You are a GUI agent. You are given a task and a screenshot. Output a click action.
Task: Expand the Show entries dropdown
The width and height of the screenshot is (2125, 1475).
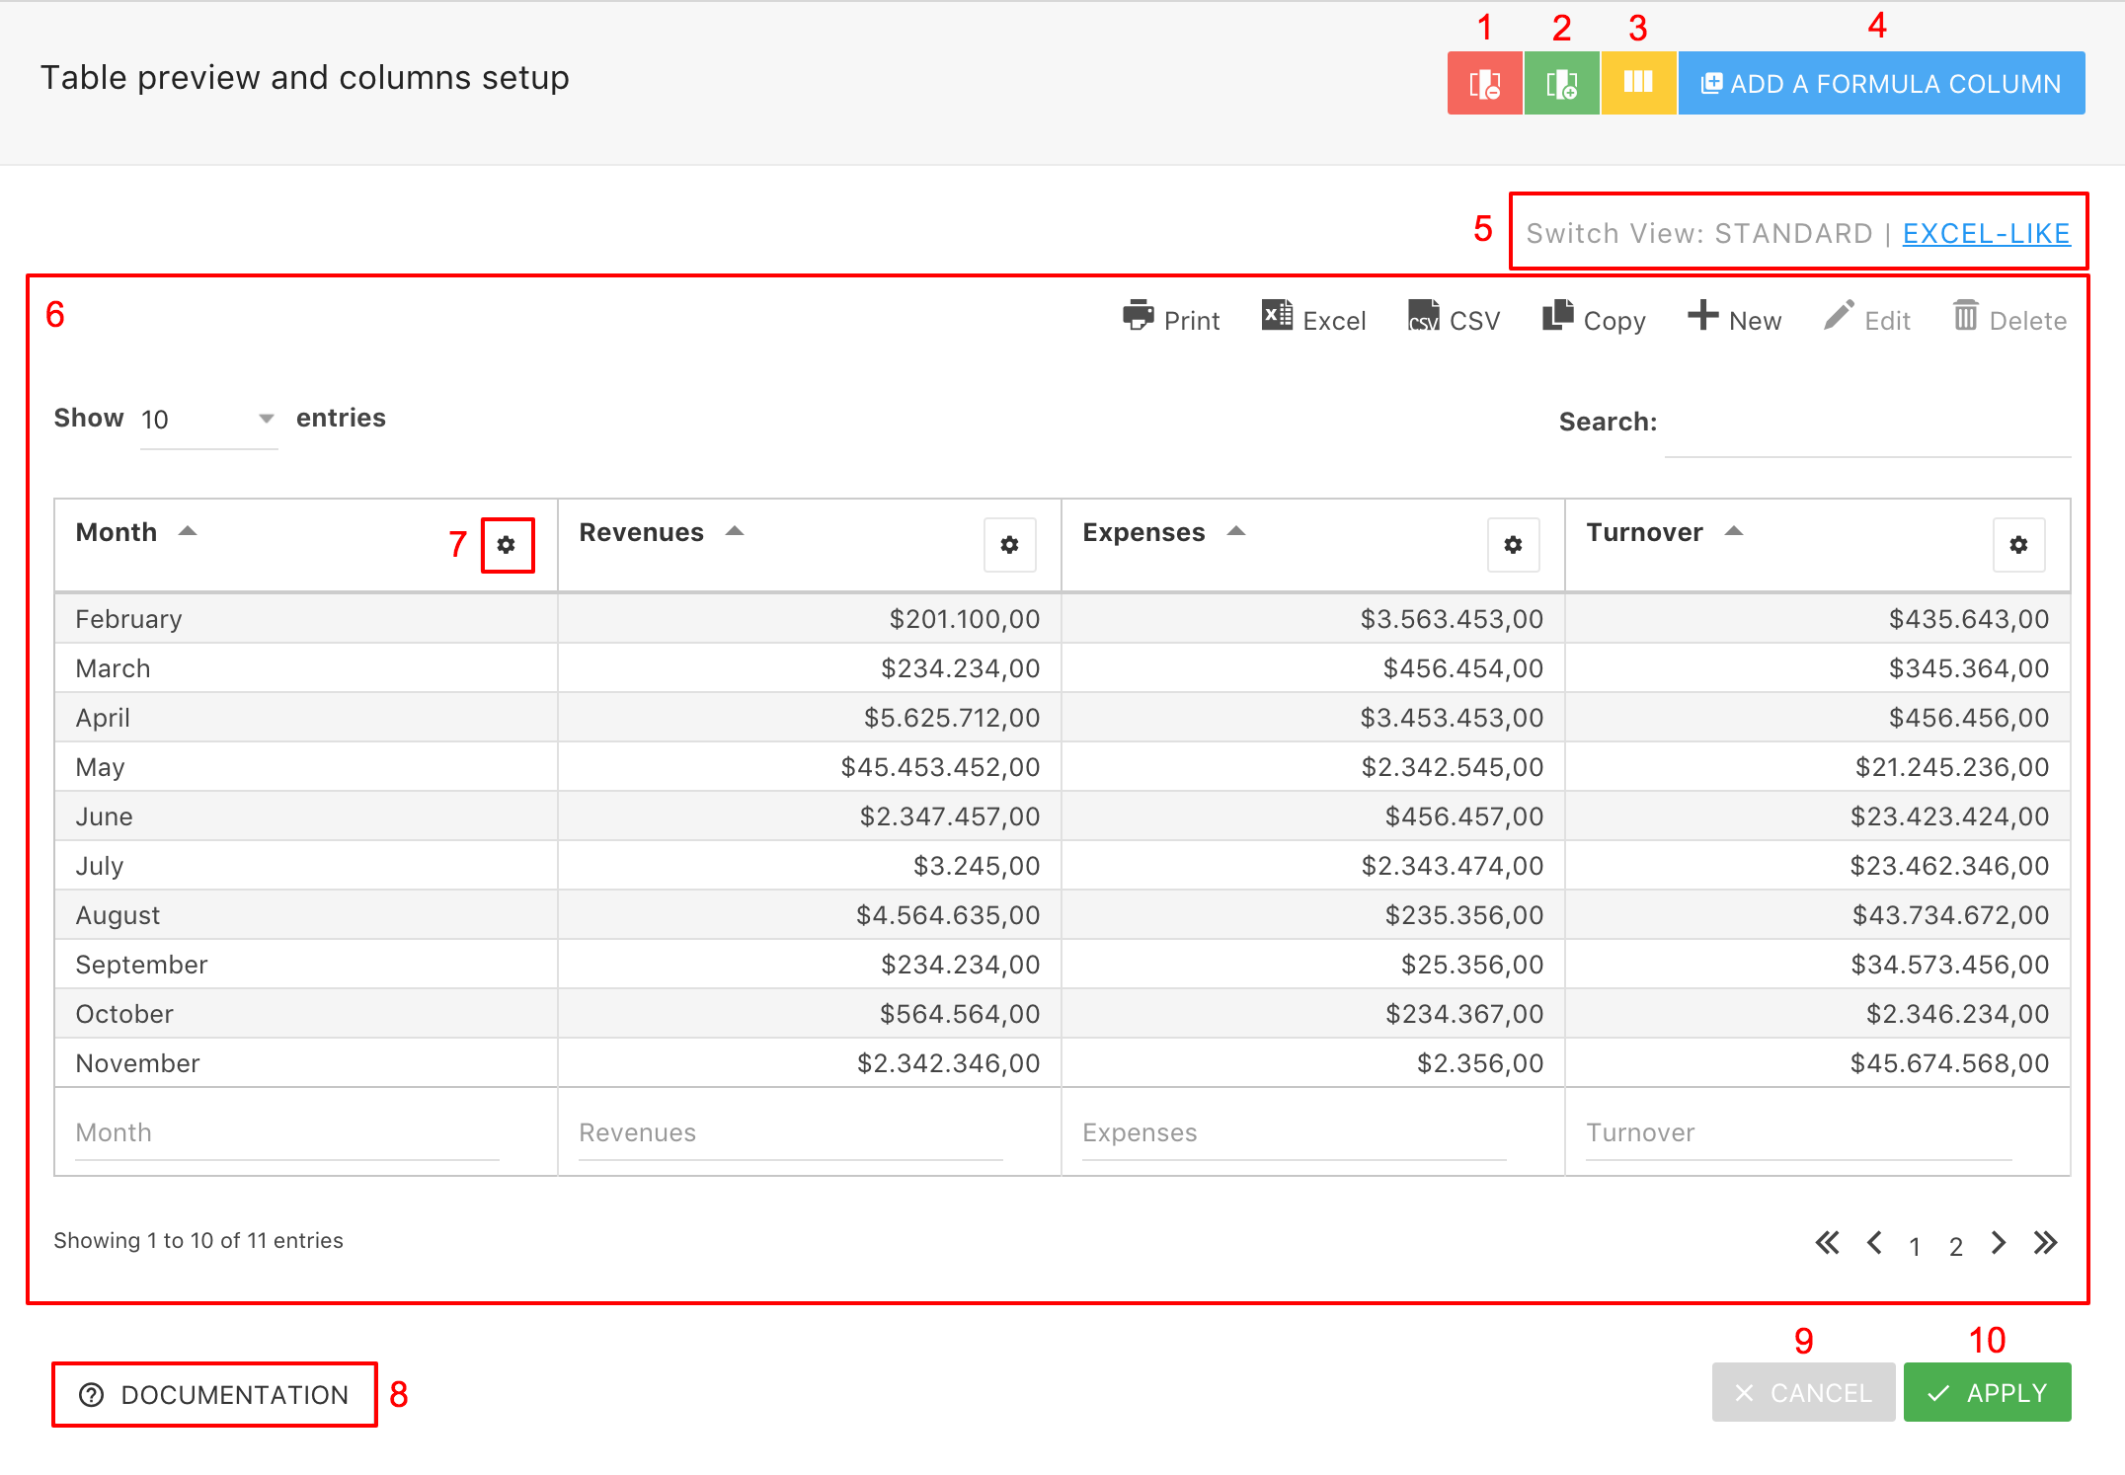(x=208, y=420)
